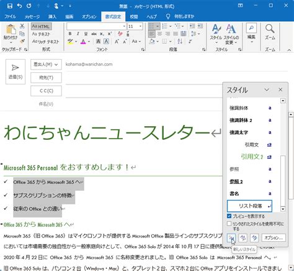This screenshot has width=294, height=271.
Task: Toggle Bold formatting
Action: pos(70,34)
